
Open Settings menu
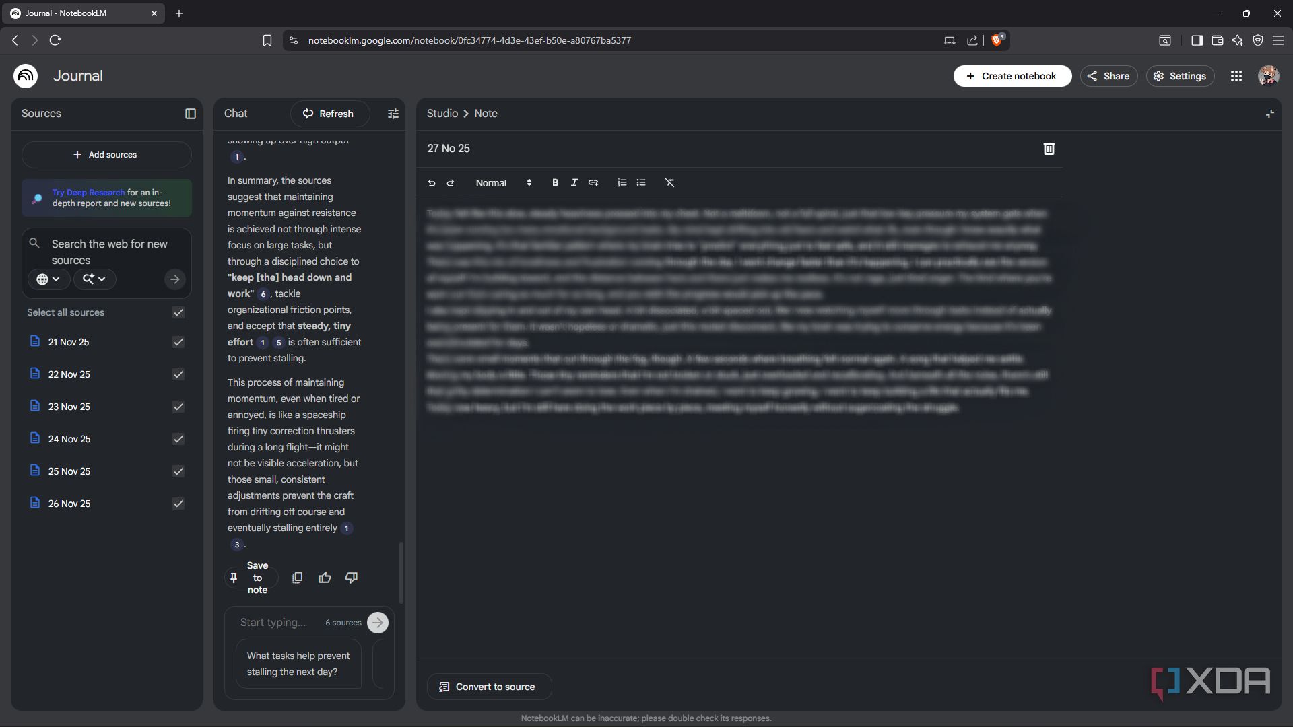coord(1180,76)
